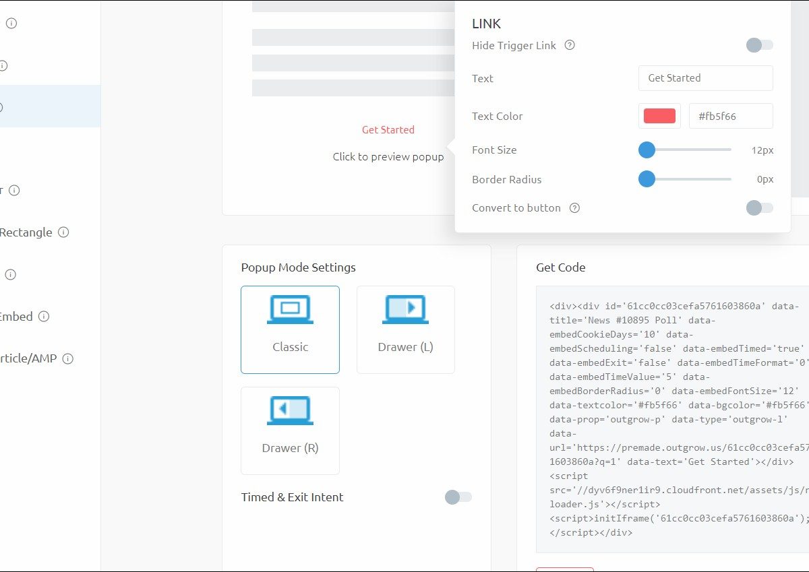Click the info icon next to Embed
The image size is (809, 572).
coord(44,317)
